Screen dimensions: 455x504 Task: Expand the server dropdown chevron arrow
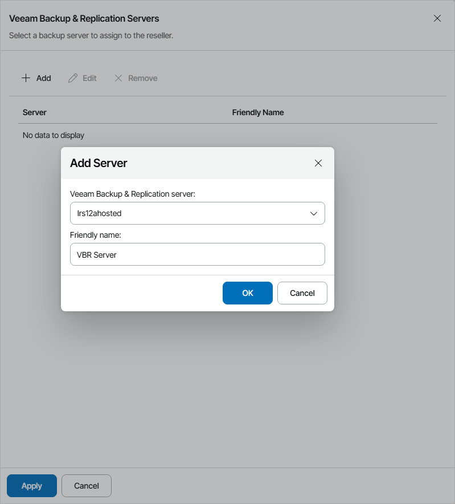(x=313, y=213)
